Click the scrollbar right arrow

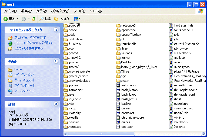click(x=203, y=133)
